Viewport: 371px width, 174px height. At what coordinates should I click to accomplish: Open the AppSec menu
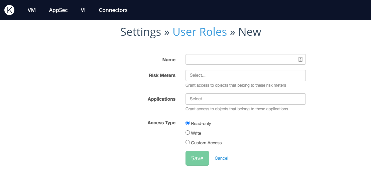(x=58, y=10)
